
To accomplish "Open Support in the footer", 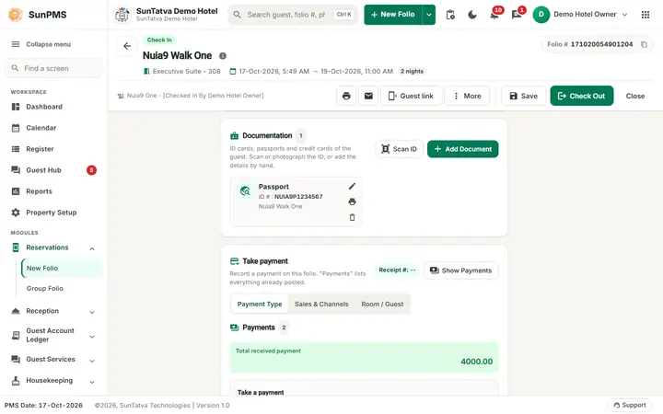I will (x=630, y=405).
